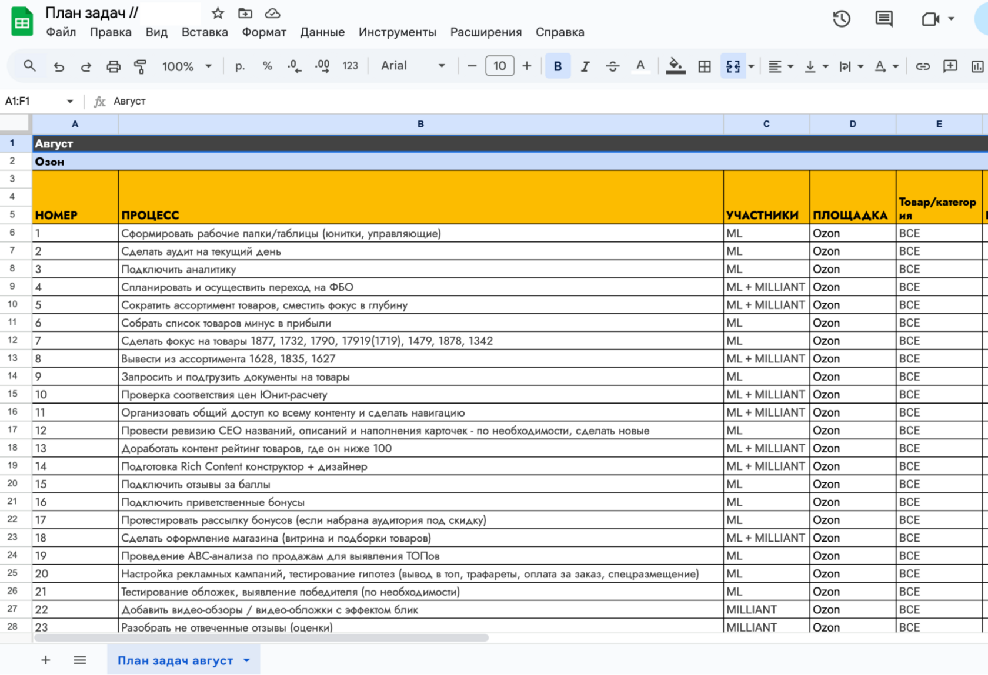This screenshot has width=988, height=675.
Task: Open the fill color picker
Action: point(675,66)
